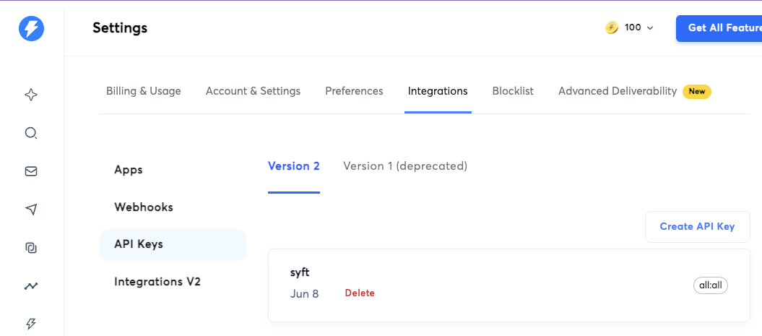Go to the Preferences tab
The width and height of the screenshot is (762, 336).
(354, 91)
